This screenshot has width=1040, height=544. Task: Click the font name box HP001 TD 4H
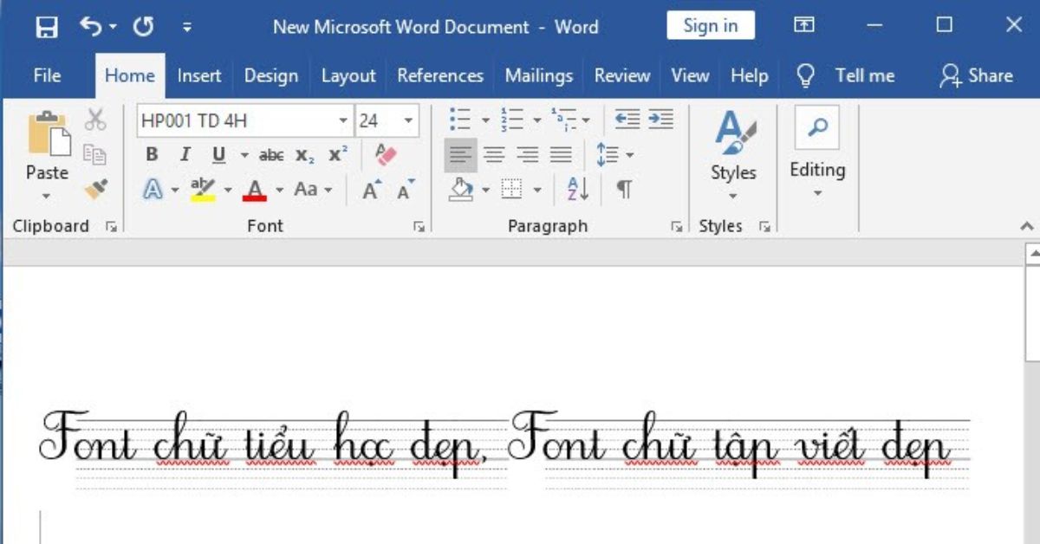click(x=236, y=120)
